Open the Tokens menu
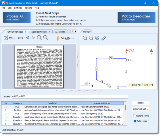The height and width of the screenshot is (136, 161). 28,8
